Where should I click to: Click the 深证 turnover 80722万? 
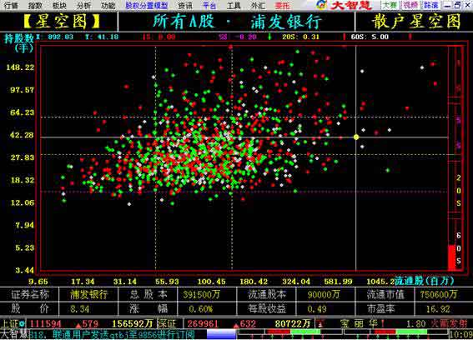click(x=293, y=324)
